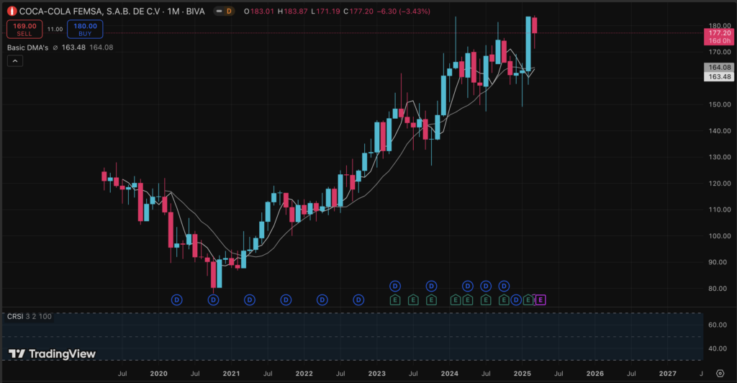This screenshot has width=737, height=383.
Task: Click the 2024 label on time axis
Action: pyautogui.click(x=450, y=374)
